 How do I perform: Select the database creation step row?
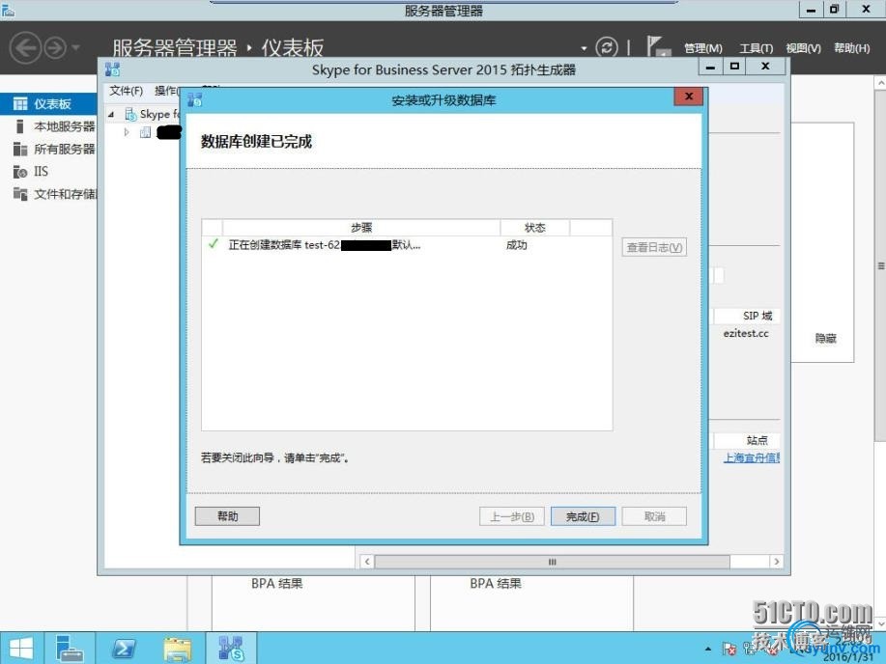pos(407,245)
